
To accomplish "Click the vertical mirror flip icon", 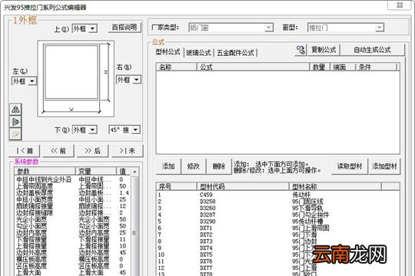I will pos(15,122).
